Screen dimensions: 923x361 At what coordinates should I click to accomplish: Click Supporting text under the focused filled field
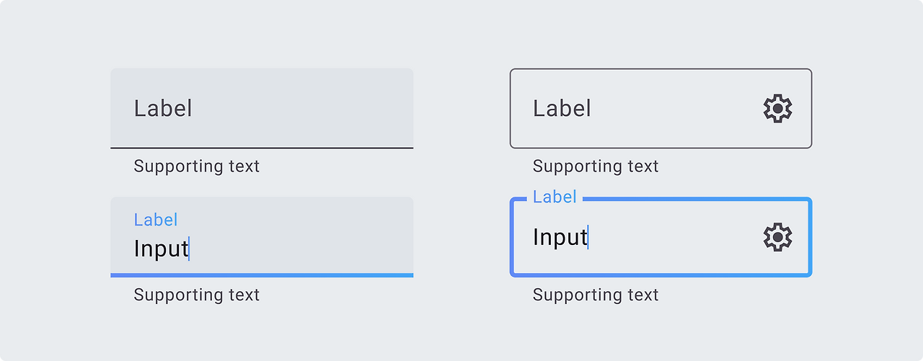[x=197, y=295]
